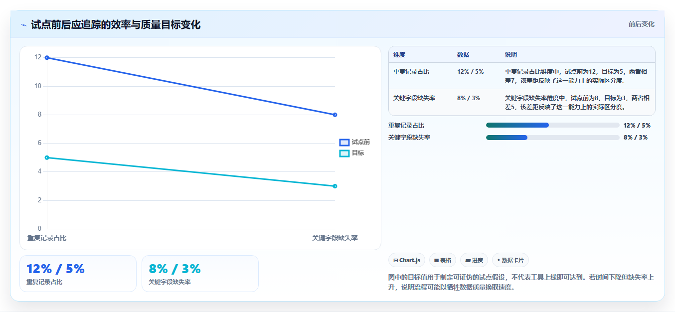Click the 12% / 5% table cell
This screenshot has height=312, width=675.
pos(471,72)
